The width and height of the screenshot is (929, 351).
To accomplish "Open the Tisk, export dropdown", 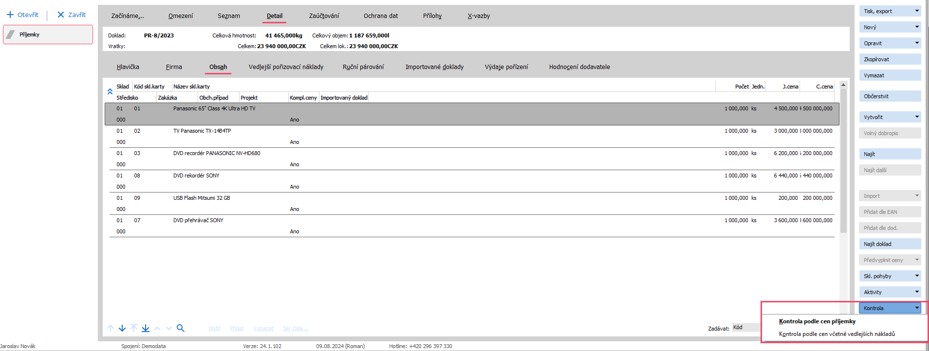I will 890,11.
